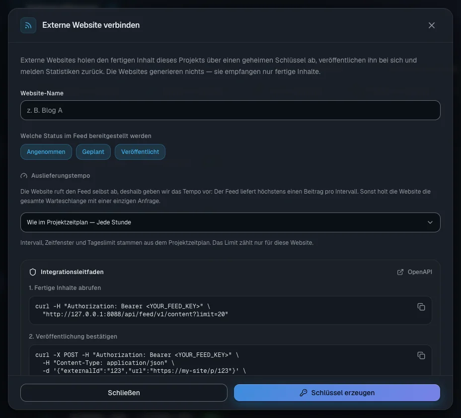Screen dimensions: 461x418
Task: Open the Wie im Projektzeitplan dropdown
Action: pyautogui.click(x=230, y=222)
